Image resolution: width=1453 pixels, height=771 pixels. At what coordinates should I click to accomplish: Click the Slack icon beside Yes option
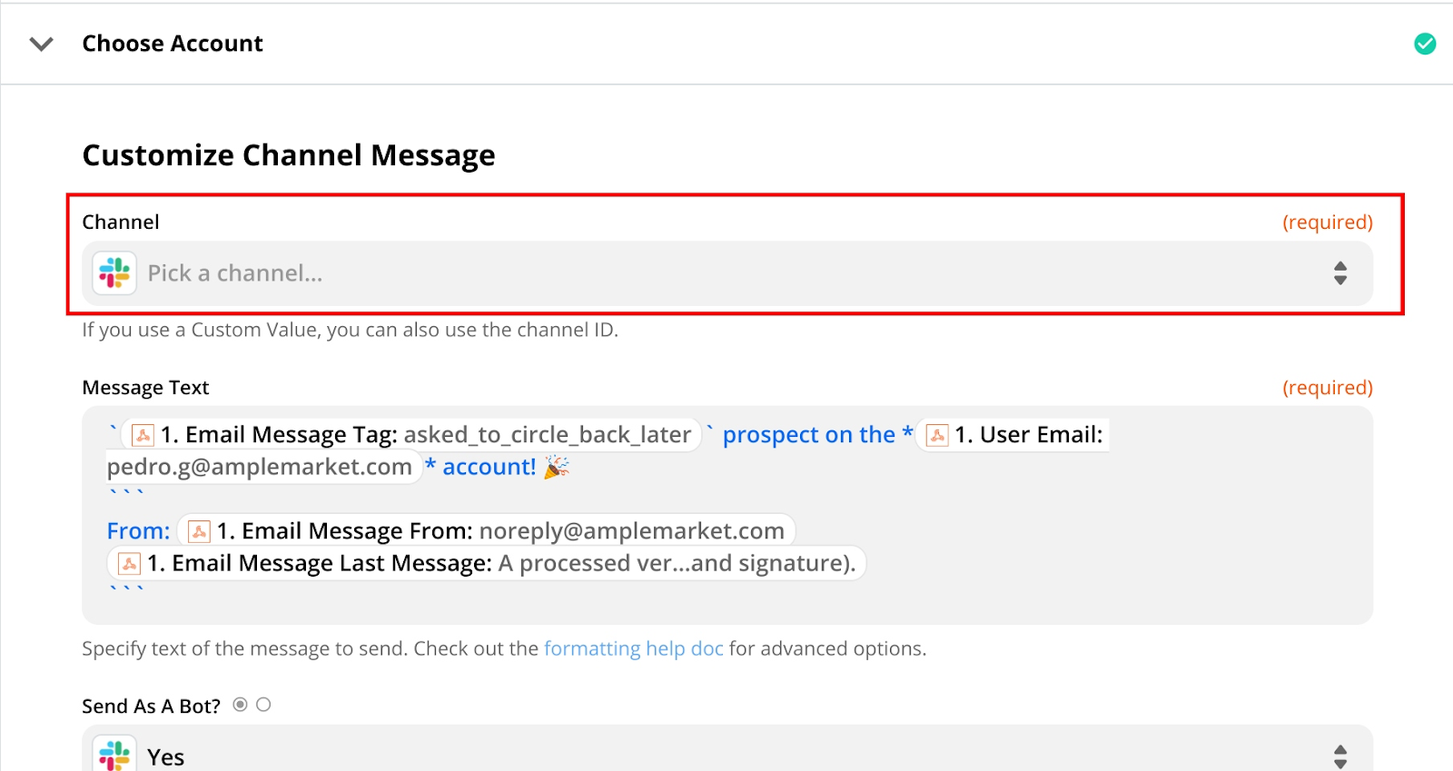[114, 756]
